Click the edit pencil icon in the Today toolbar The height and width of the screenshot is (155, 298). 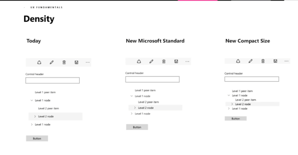click(52, 62)
